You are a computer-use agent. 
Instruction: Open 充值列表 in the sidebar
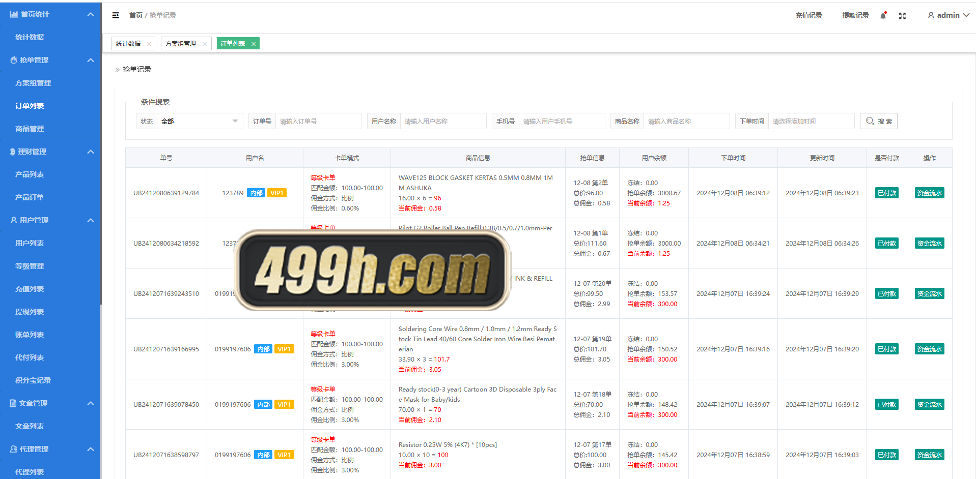tap(30, 289)
